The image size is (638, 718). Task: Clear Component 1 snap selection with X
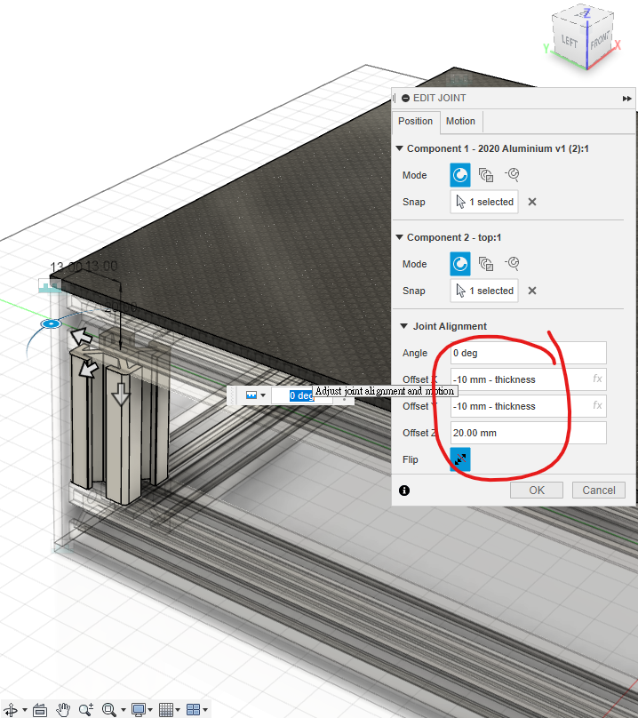click(532, 202)
